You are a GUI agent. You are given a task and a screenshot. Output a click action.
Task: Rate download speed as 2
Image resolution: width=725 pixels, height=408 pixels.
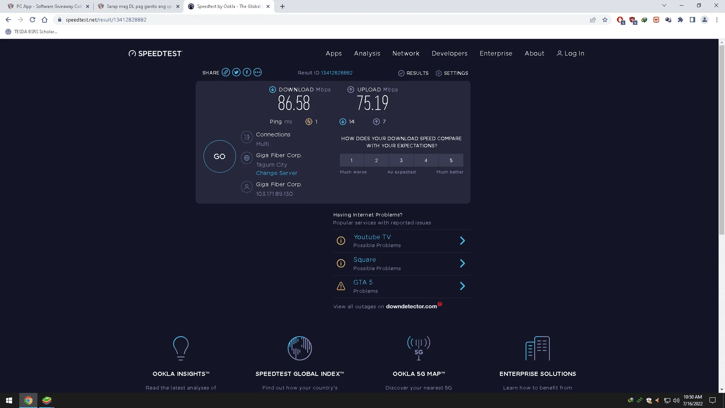(x=376, y=161)
